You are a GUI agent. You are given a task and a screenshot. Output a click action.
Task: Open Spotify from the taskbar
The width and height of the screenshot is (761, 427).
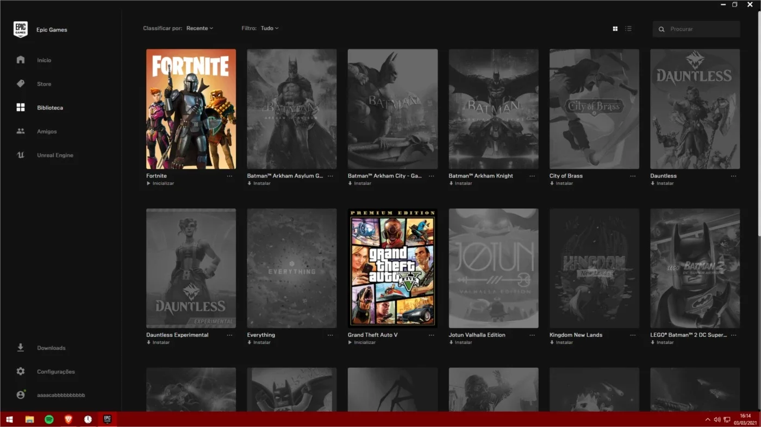[49, 419]
